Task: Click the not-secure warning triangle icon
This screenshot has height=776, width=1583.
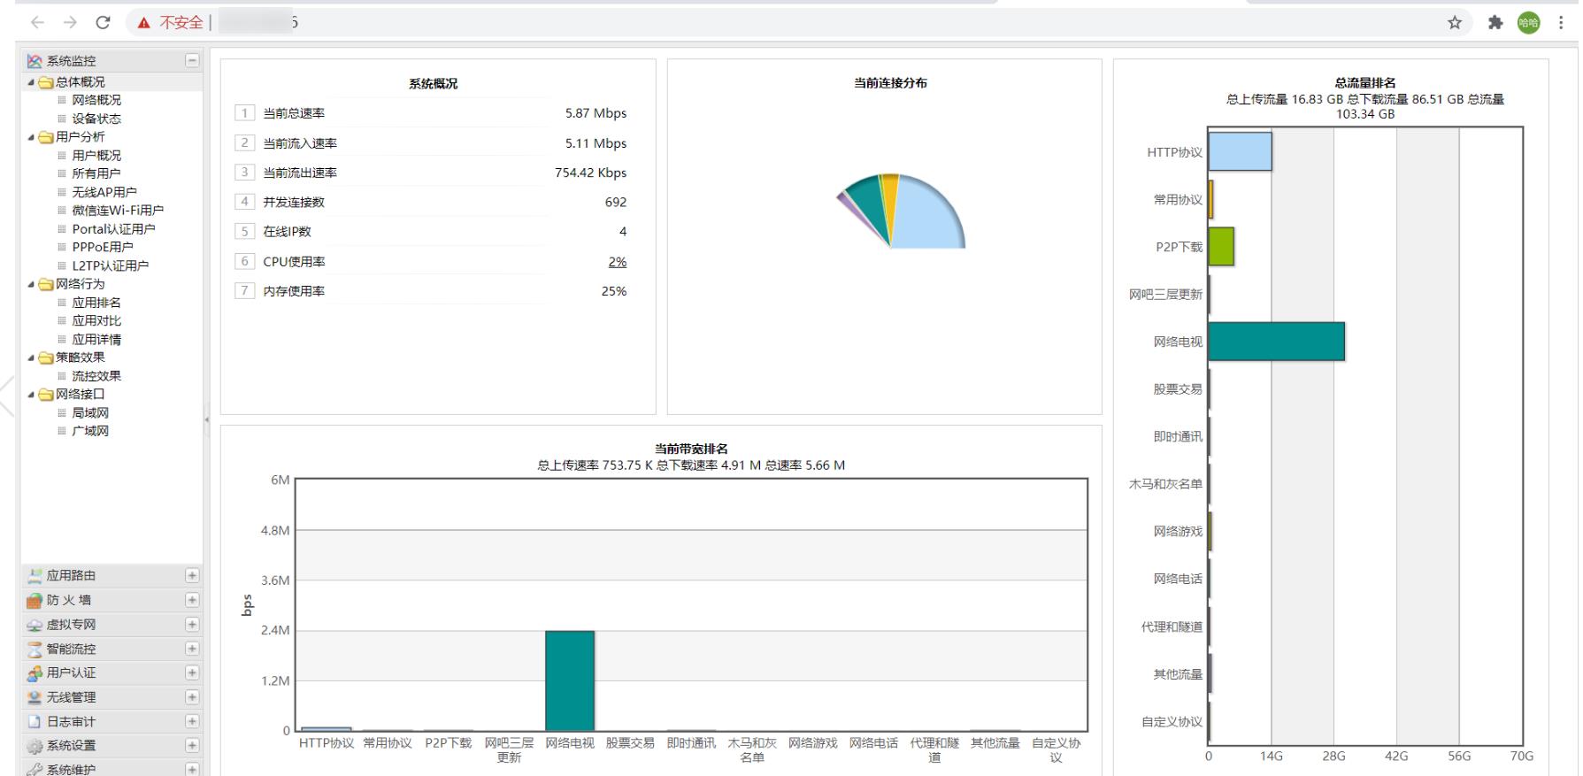Action: [144, 23]
